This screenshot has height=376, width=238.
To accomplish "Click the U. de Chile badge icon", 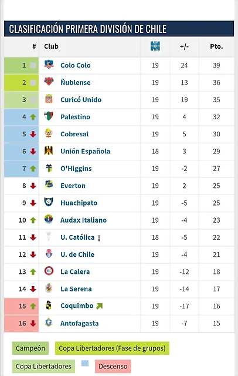I will [49, 254].
